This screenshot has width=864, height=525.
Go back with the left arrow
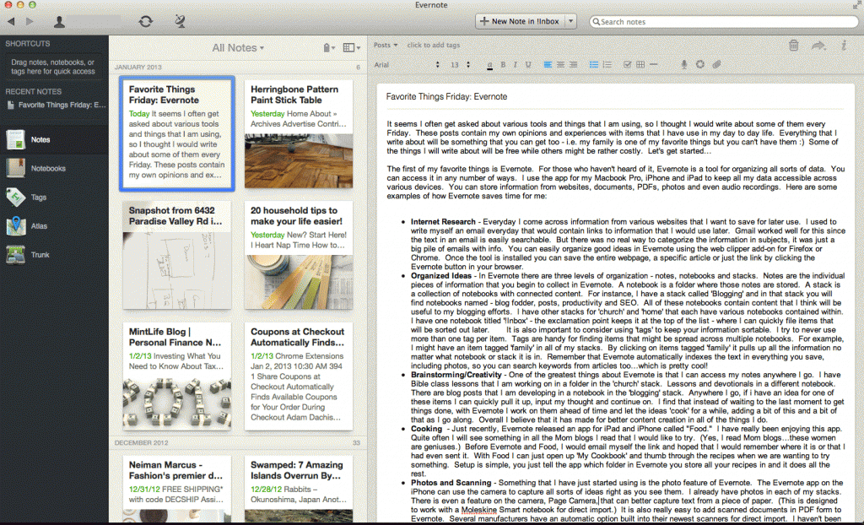click(x=11, y=21)
